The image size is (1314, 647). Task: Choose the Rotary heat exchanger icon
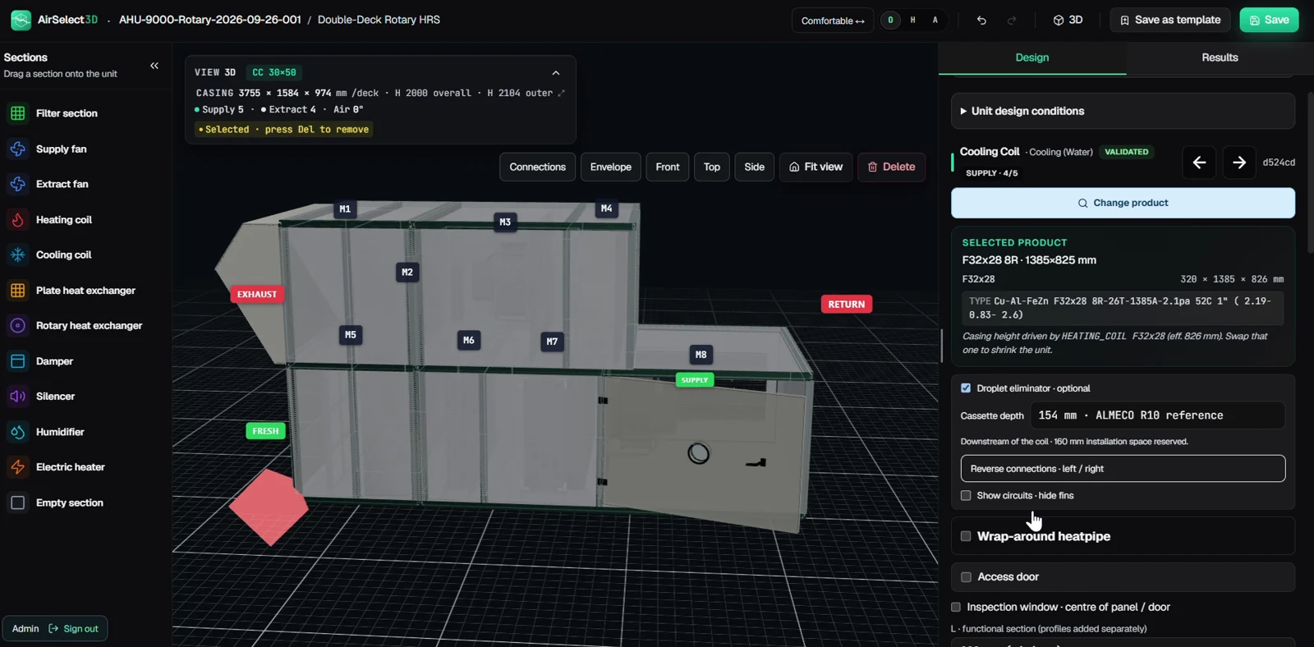click(x=18, y=326)
